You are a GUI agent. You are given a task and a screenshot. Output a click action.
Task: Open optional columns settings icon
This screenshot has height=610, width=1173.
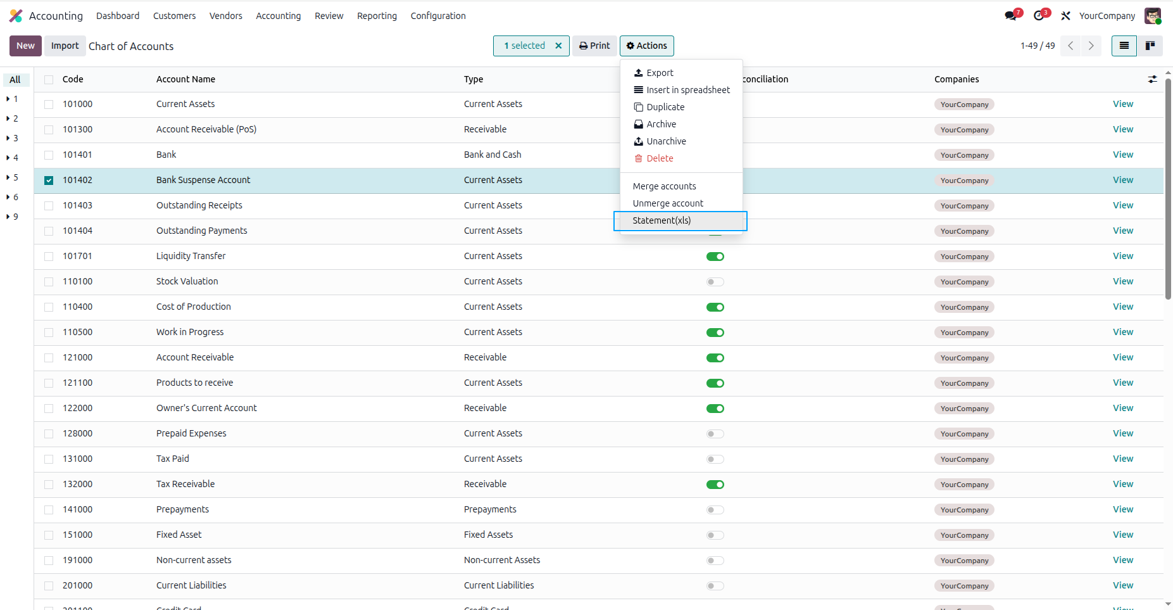1152,79
